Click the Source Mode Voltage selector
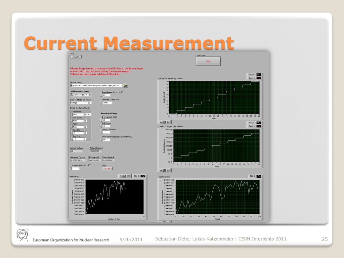Screen dimensions: 344x258 click(x=79, y=103)
